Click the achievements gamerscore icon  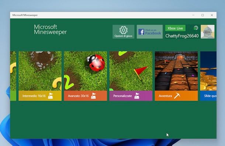[196, 28]
